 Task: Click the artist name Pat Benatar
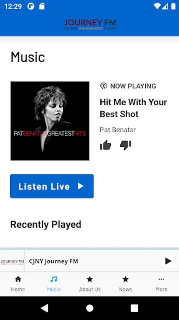pos(118,130)
